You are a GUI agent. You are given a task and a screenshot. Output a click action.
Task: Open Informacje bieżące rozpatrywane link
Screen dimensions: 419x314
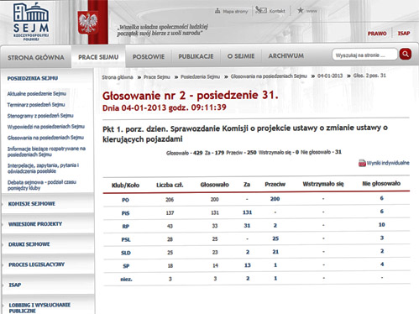pyautogui.click(x=46, y=151)
